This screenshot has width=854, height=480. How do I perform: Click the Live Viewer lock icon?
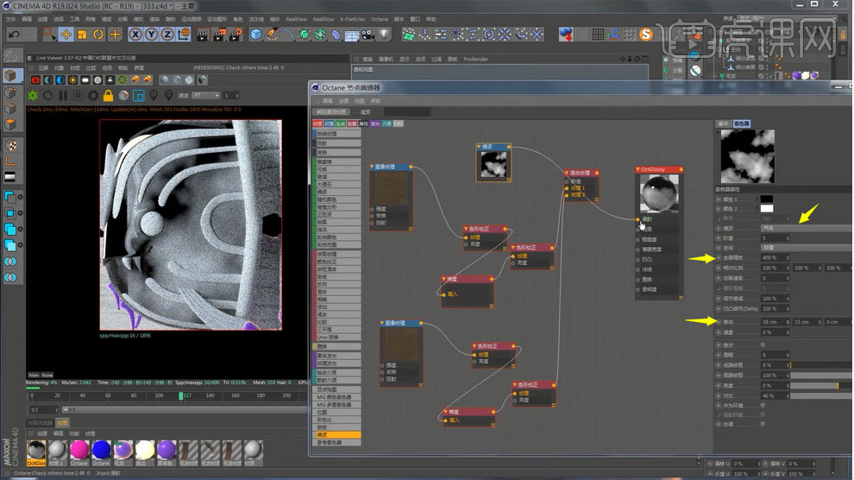tap(109, 95)
